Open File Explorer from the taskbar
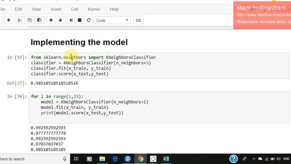Screen dimensions: 291x164 pos(102,159)
